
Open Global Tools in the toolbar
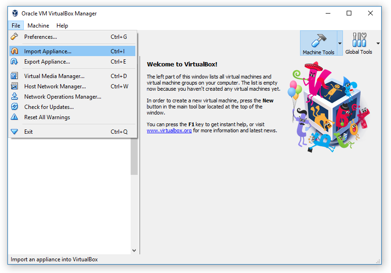pos(358,43)
